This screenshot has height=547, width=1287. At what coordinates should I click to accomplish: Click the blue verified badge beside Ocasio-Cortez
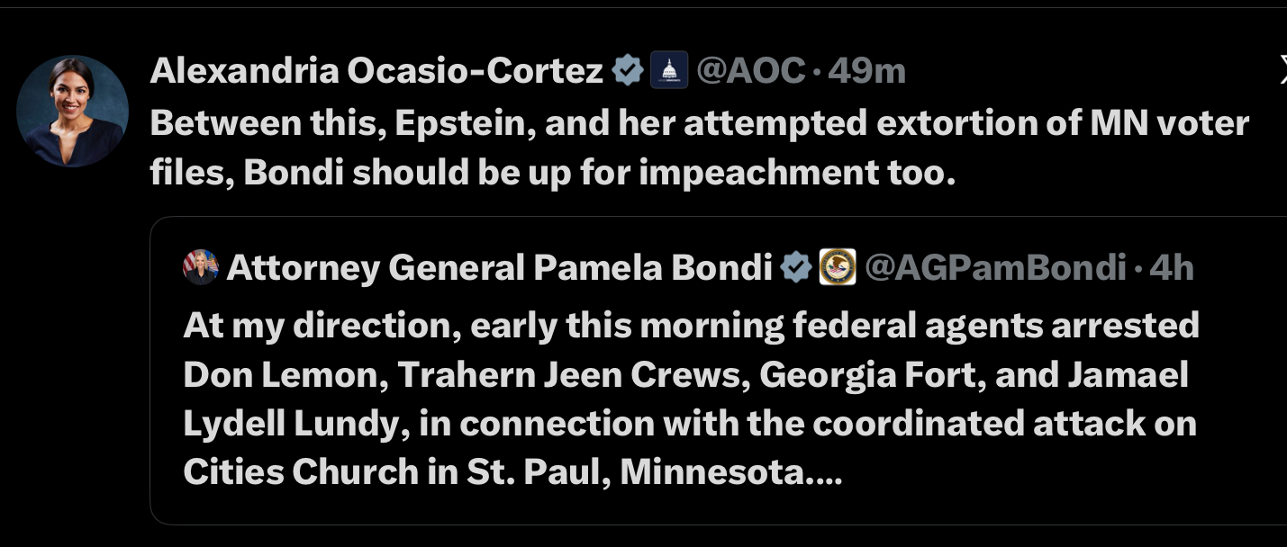pos(628,70)
